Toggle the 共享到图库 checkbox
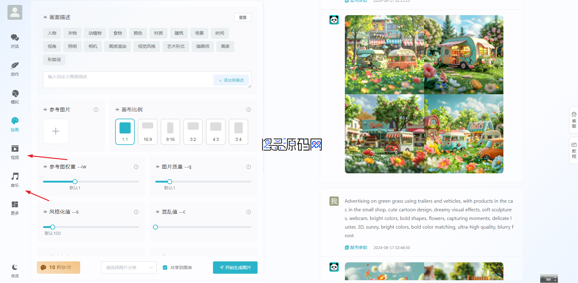Screen dimensions: 578x283 point(165,268)
